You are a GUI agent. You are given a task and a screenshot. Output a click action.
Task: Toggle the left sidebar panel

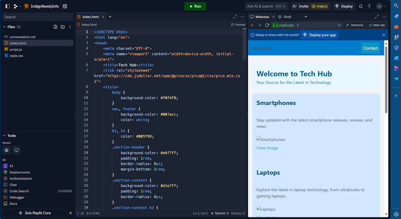pos(7,6)
